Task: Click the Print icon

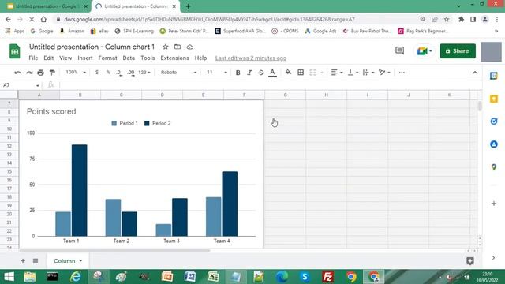Action: click(x=40, y=73)
